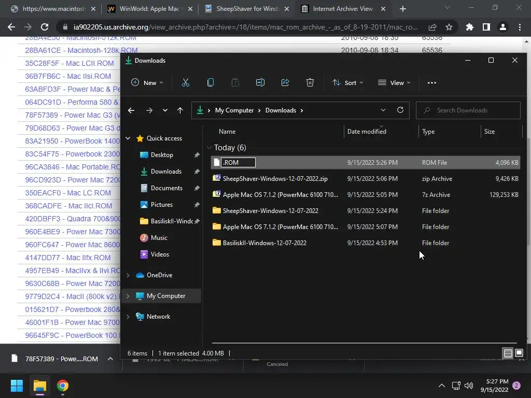Click the Share icon in Explorer toolbar
This screenshot has height=398, width=531.
point(285,82)
